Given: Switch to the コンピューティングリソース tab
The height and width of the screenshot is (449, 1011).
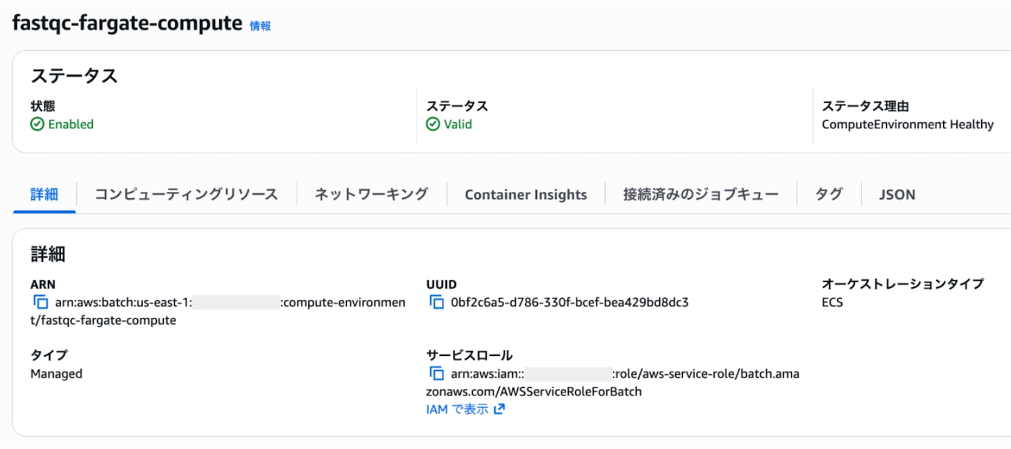Looking at the screenshot, I should 187,195.
